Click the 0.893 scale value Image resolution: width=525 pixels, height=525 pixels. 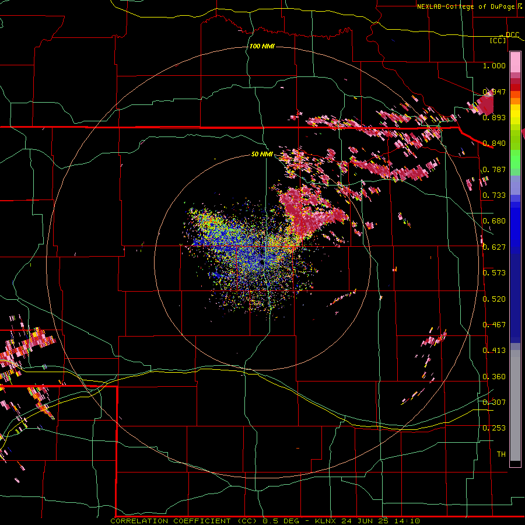494,117
